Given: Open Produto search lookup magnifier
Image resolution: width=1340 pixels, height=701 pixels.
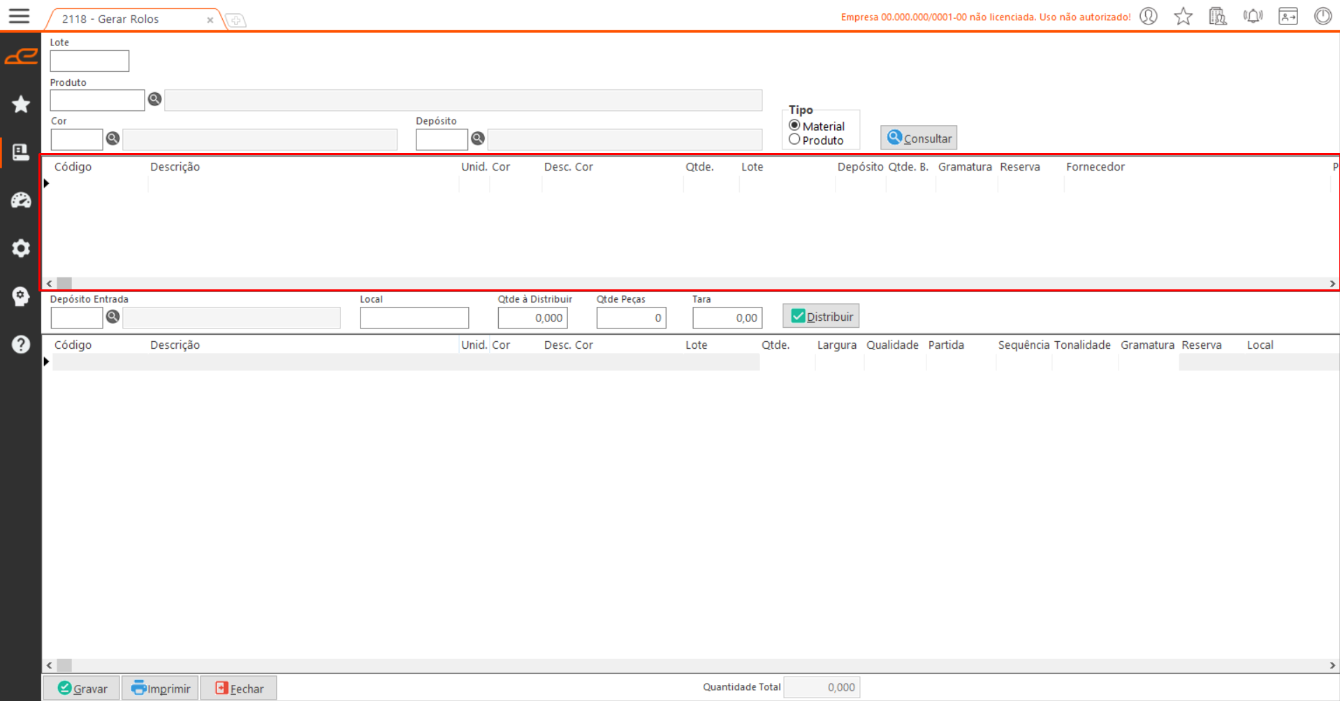Looking at the screenshot, I should coord(154,99).
